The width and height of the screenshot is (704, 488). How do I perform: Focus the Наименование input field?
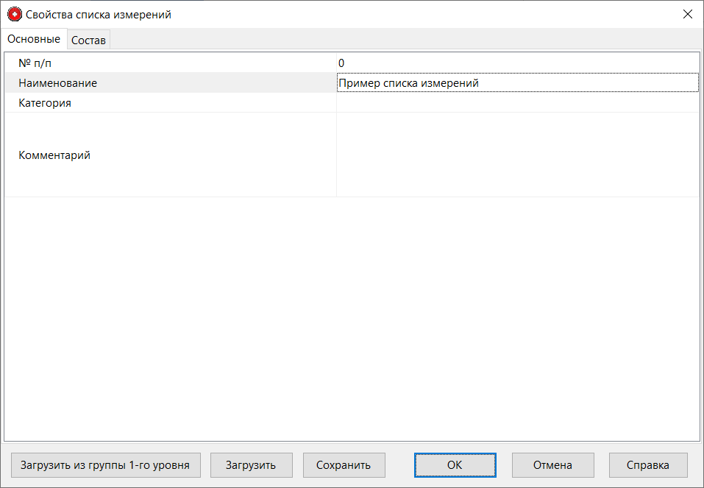[515, 83]
